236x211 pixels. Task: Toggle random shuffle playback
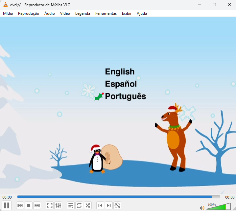click(x=88, y=205)
